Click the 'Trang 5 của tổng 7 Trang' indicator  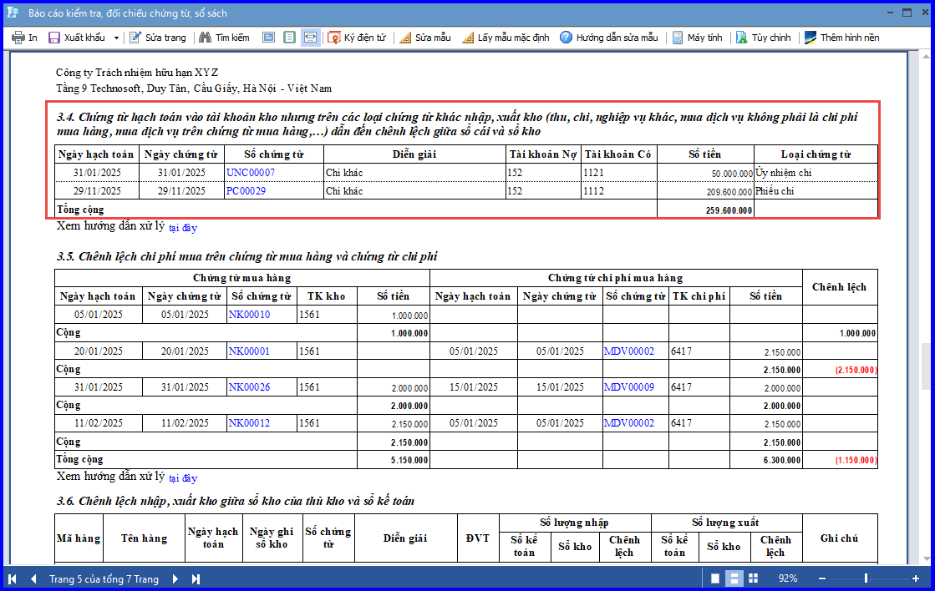[104, 579]
